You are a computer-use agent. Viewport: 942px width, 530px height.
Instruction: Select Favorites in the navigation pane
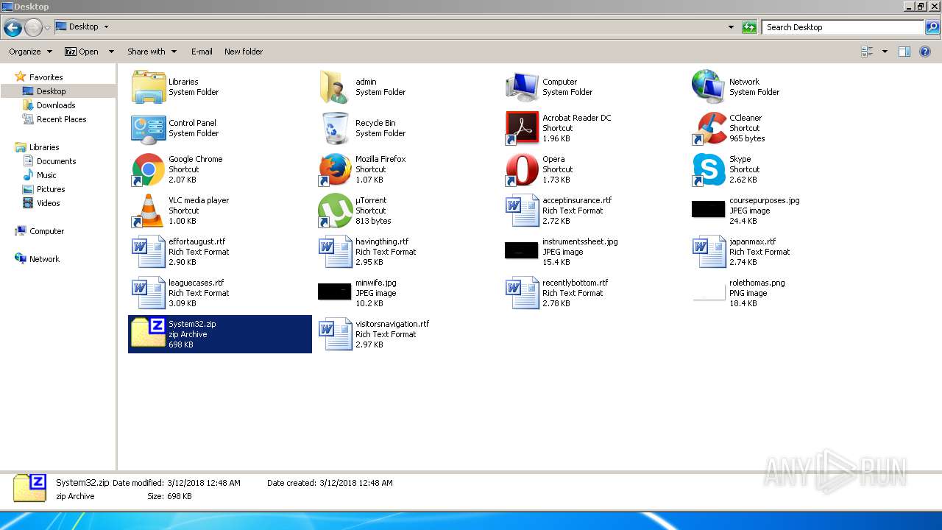(x=46, y=77)
